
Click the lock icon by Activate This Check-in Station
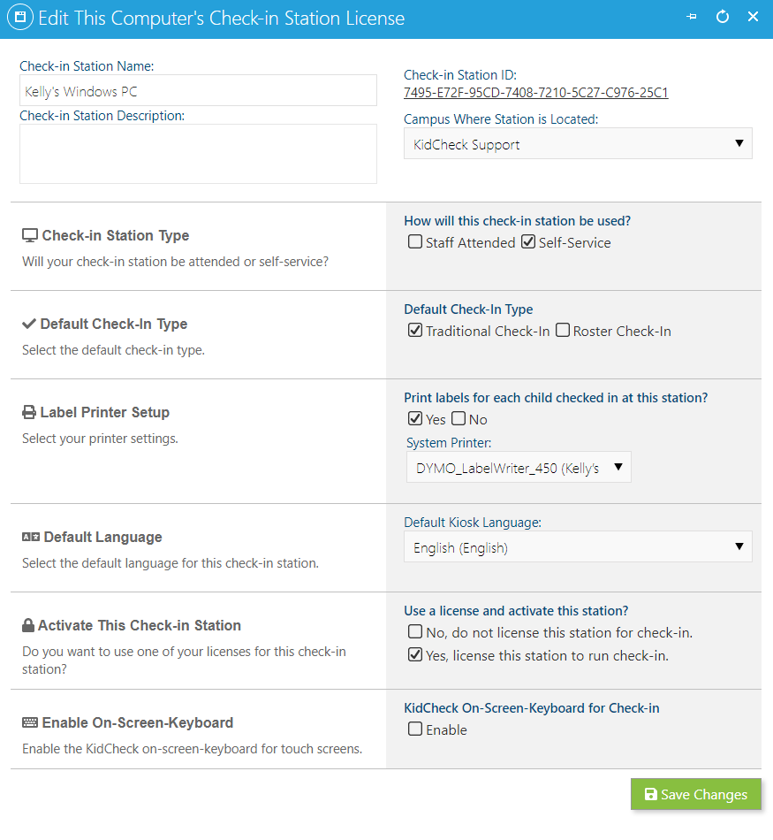pos(28,625)
